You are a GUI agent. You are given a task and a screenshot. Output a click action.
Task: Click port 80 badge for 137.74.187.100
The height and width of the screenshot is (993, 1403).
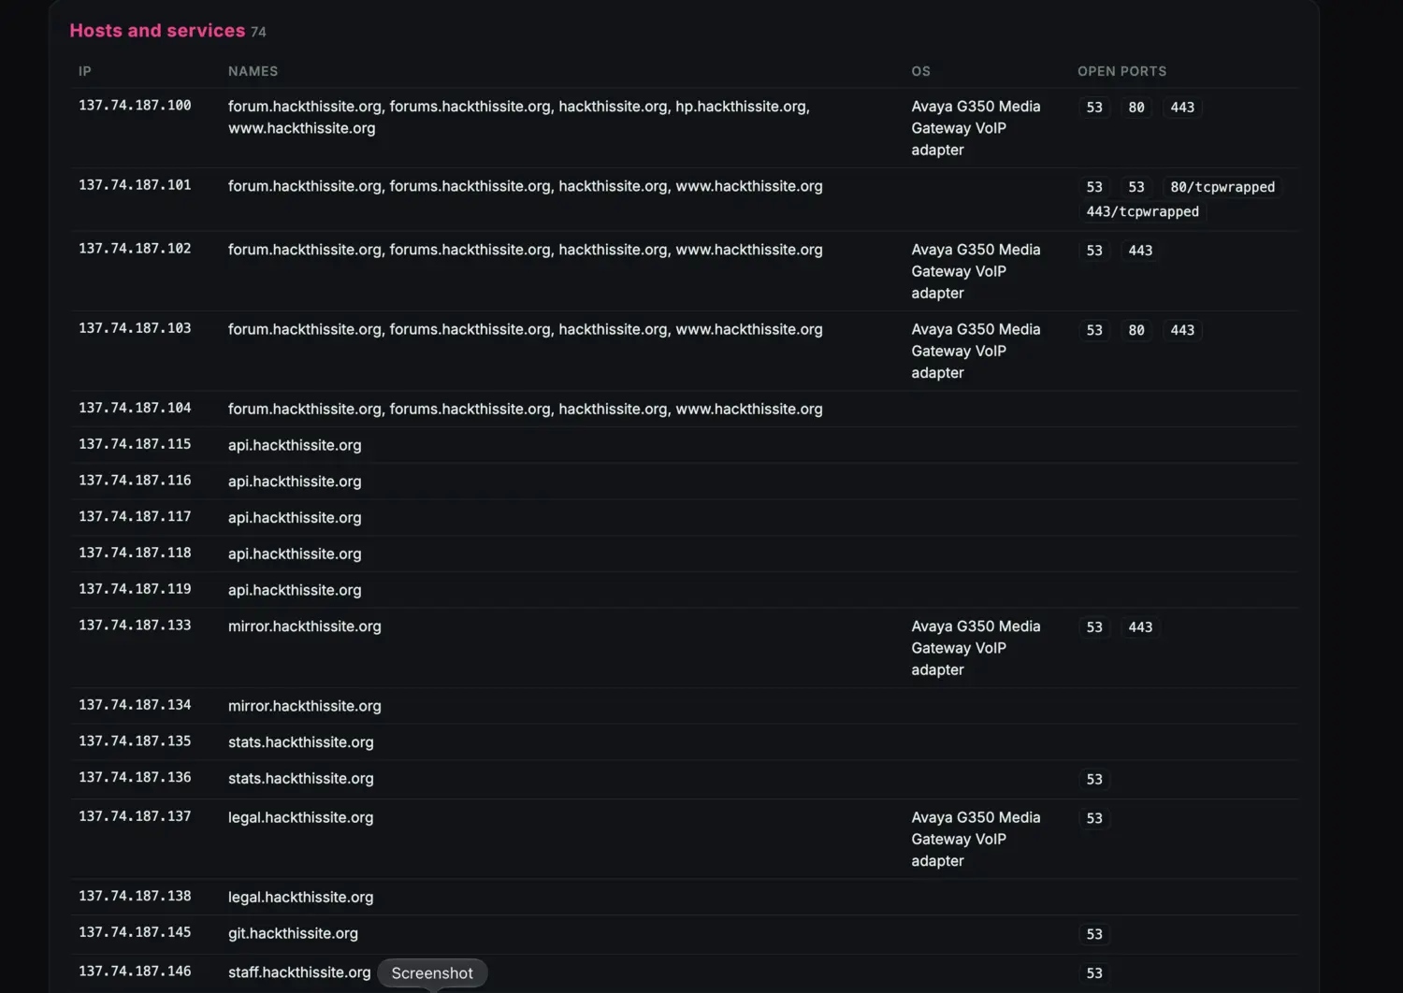coord(1136,108)
